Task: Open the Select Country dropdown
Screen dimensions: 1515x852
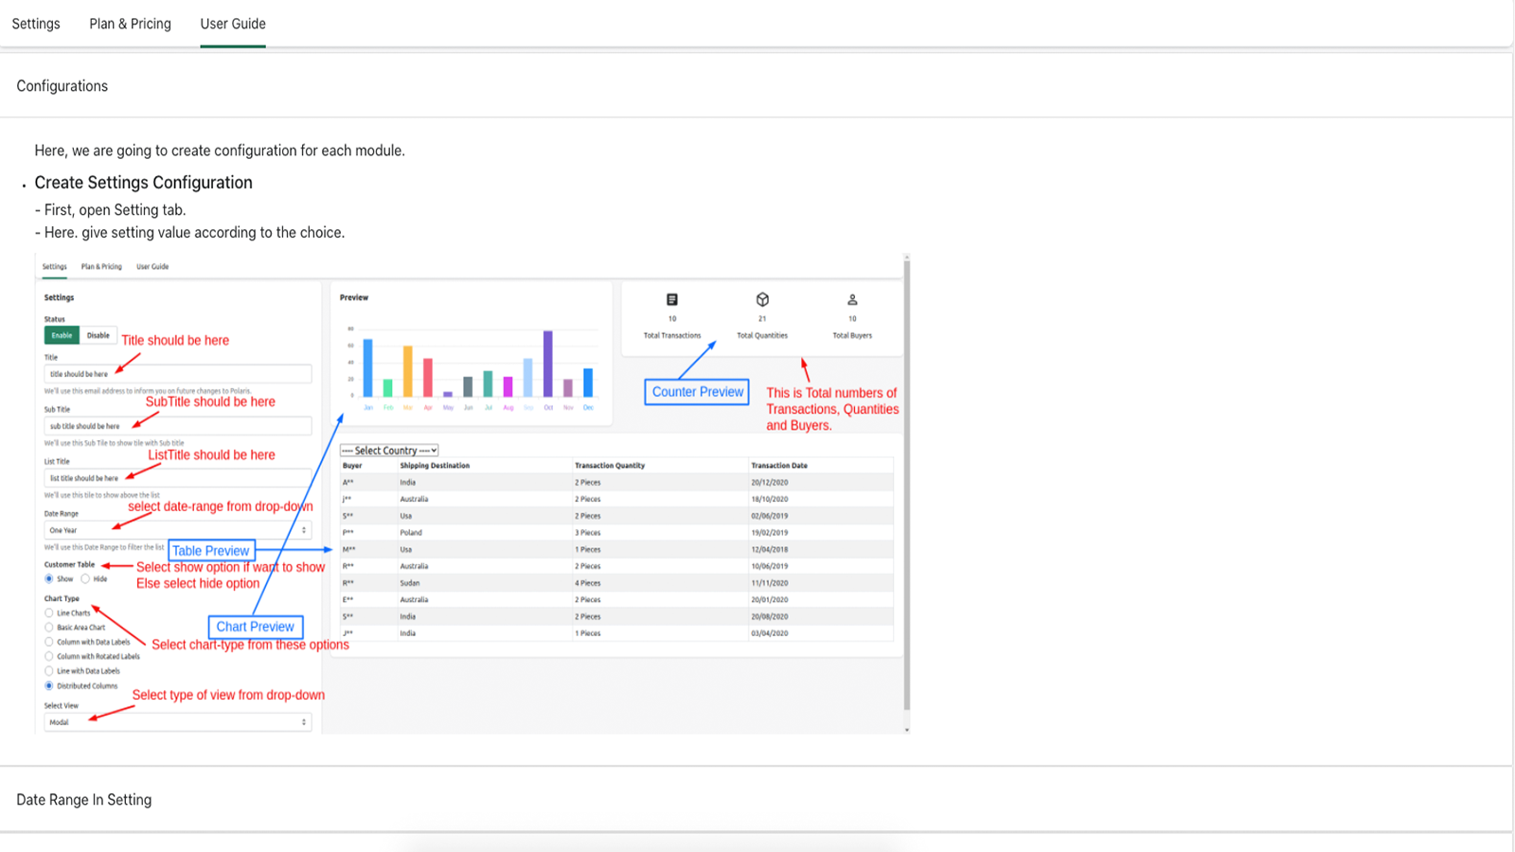Action: [388, 450]
